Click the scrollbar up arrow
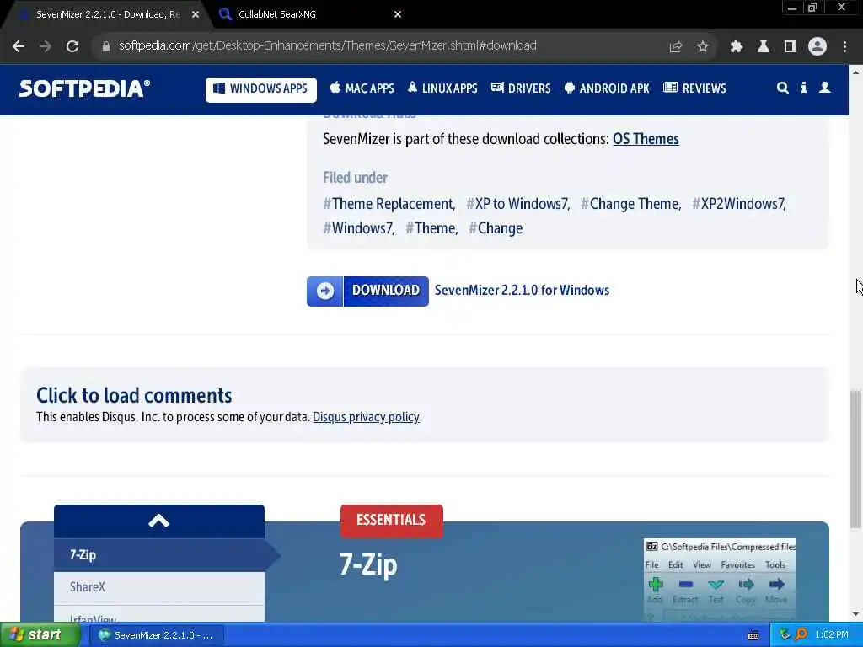Viewport: 863px width, 647px height. [x=855, y=72]
